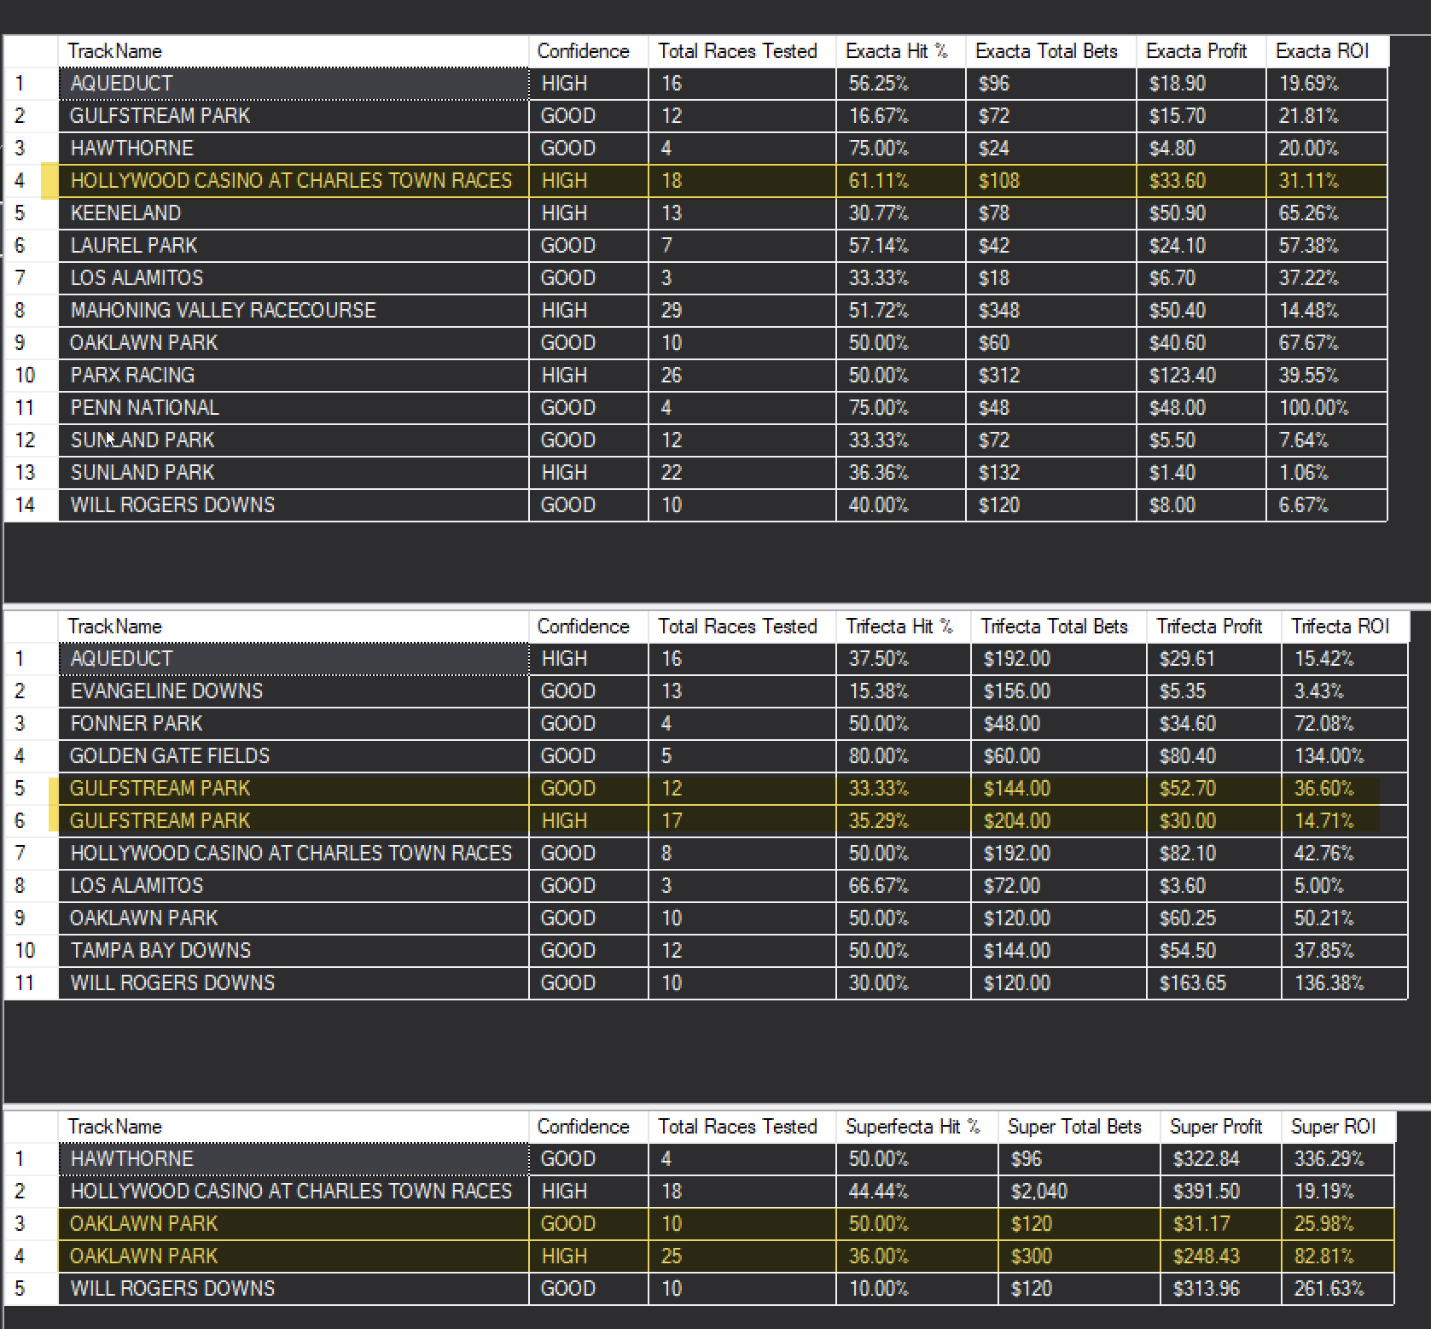The width and height of the screenshot is (1431, 1329).
Task: Select WILL ROGERS DOWNS in superfecta table
Action: tap(294, 1289)
